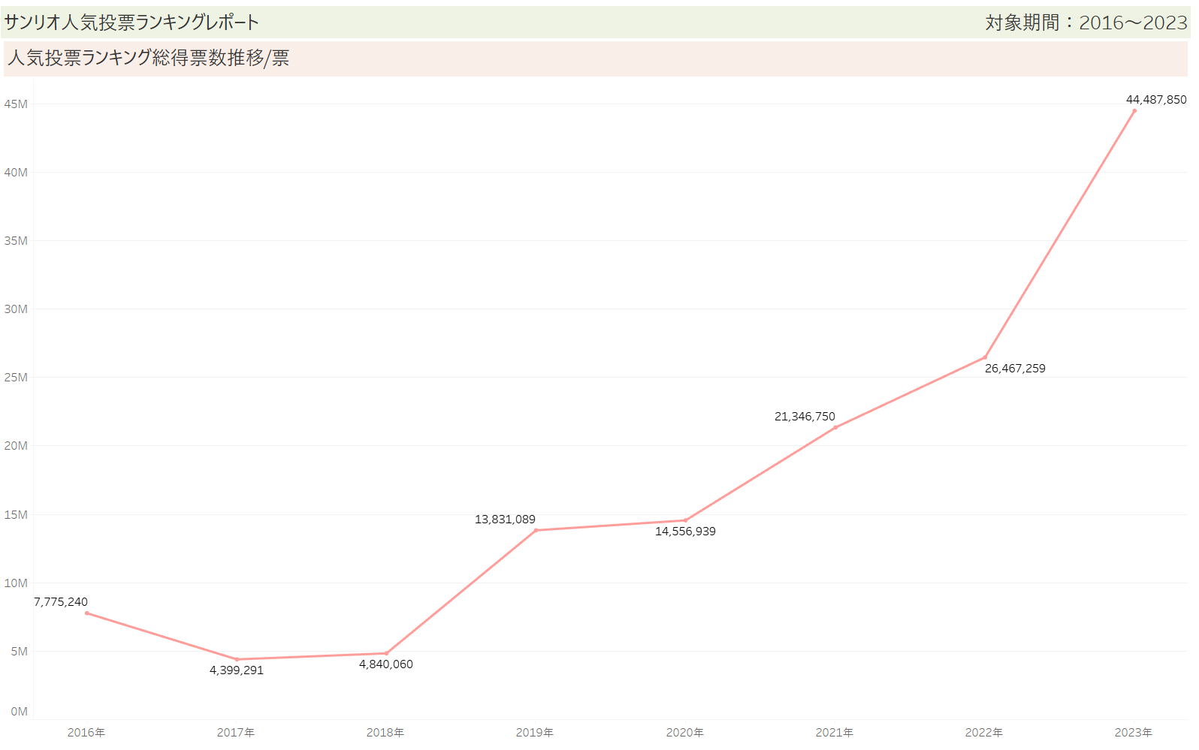Select the value label 7,775,240
The image size is (1199, 750).
(x=61, y=601)
